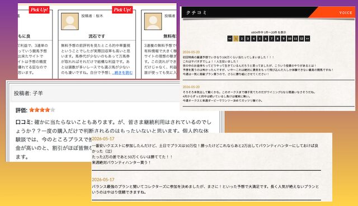Click the 投稿者：桜木 poster name
358x206 pixels.
[x=92, y=16]
